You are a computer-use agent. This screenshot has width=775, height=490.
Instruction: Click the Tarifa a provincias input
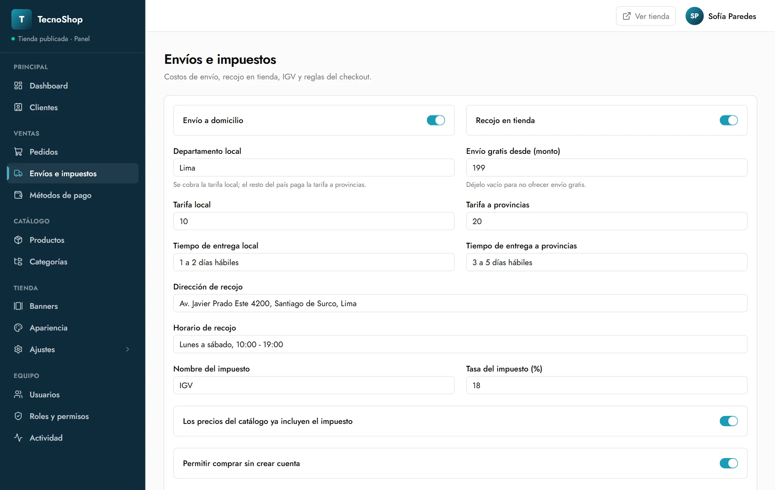coord(607,221)
